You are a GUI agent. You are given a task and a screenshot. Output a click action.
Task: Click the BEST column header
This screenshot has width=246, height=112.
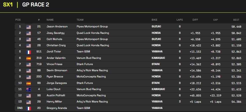(x=236, y=20)
